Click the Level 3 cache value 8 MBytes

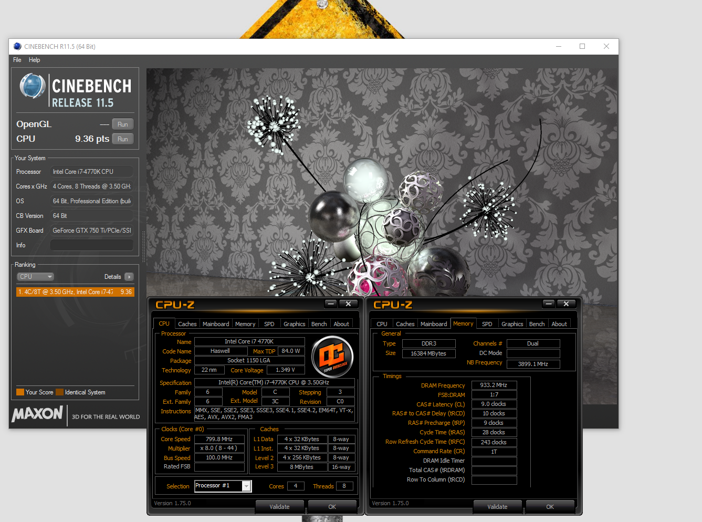(302, 467)
